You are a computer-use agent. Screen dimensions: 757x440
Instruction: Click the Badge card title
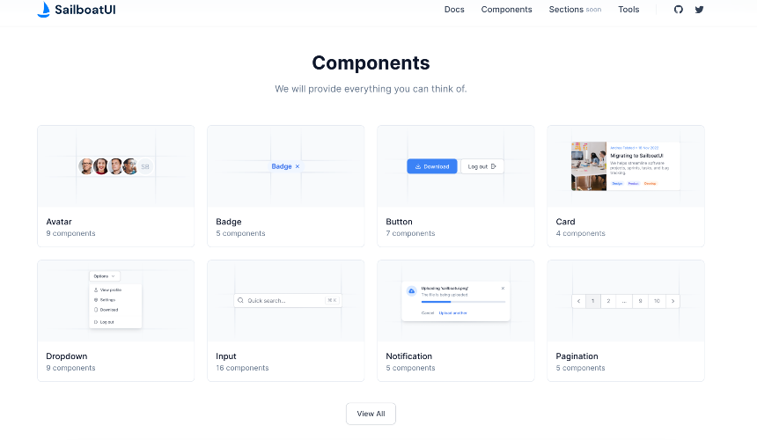click(228, 222)
